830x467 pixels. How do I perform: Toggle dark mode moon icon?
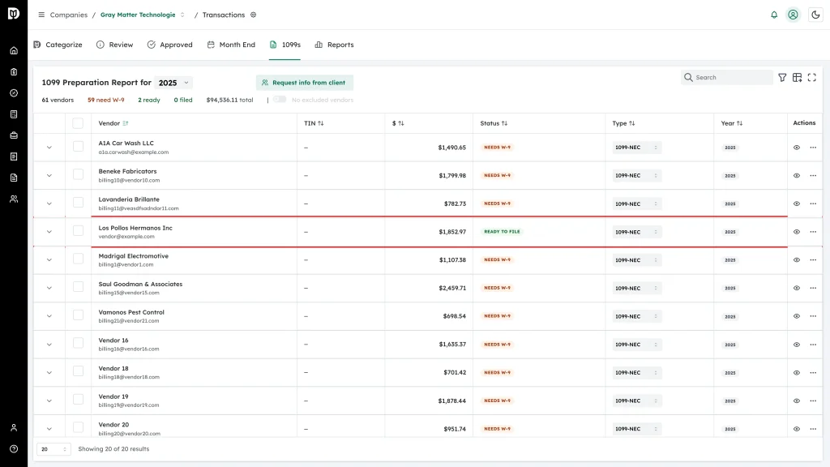click(815, 15)
